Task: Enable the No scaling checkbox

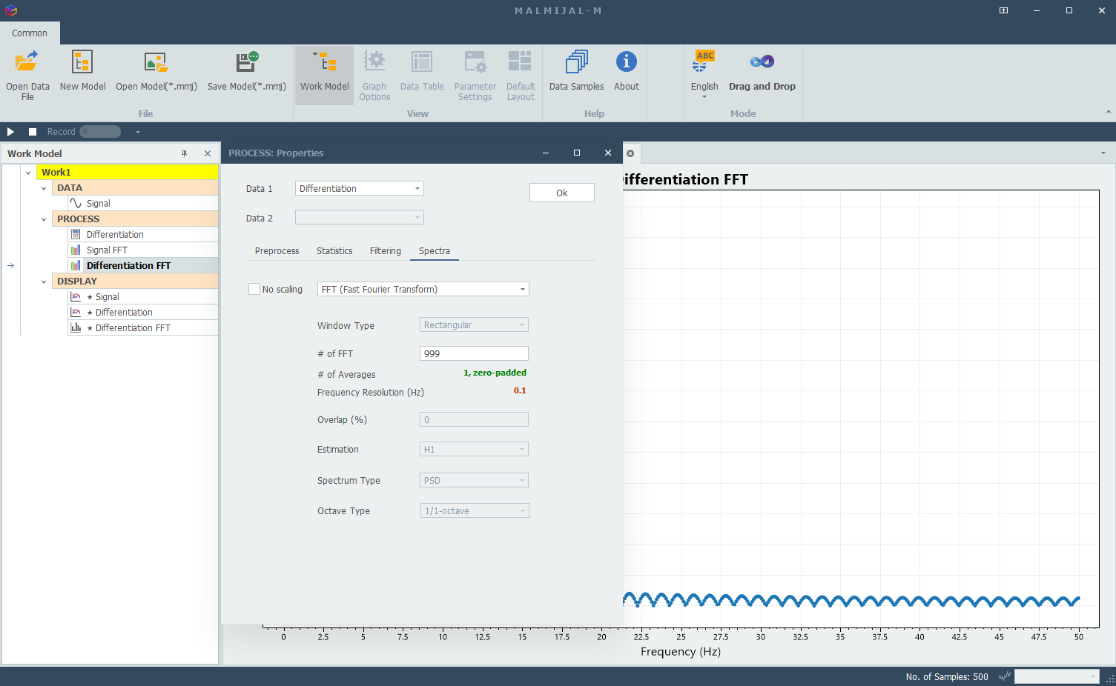Action: point(254,289)
